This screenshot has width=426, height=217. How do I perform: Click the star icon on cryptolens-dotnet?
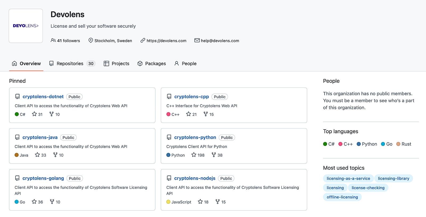[34, 114]
